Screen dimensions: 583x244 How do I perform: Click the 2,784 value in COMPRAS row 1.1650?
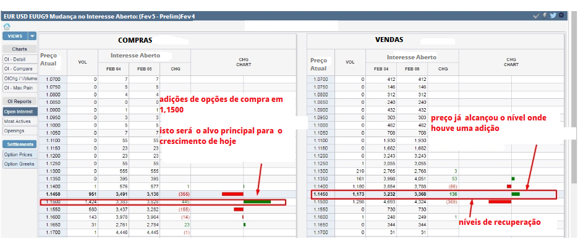(152, 225)
